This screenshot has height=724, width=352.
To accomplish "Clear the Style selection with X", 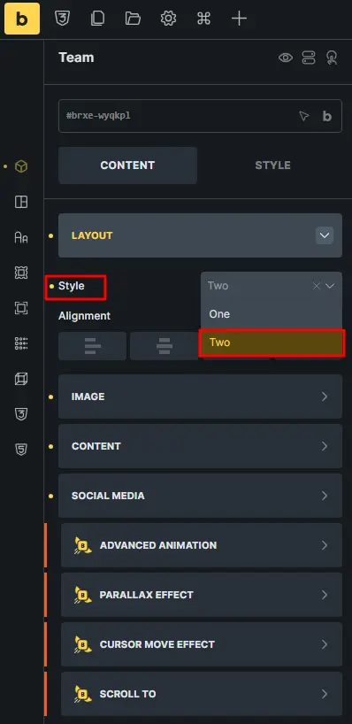I will coord(317,286).
